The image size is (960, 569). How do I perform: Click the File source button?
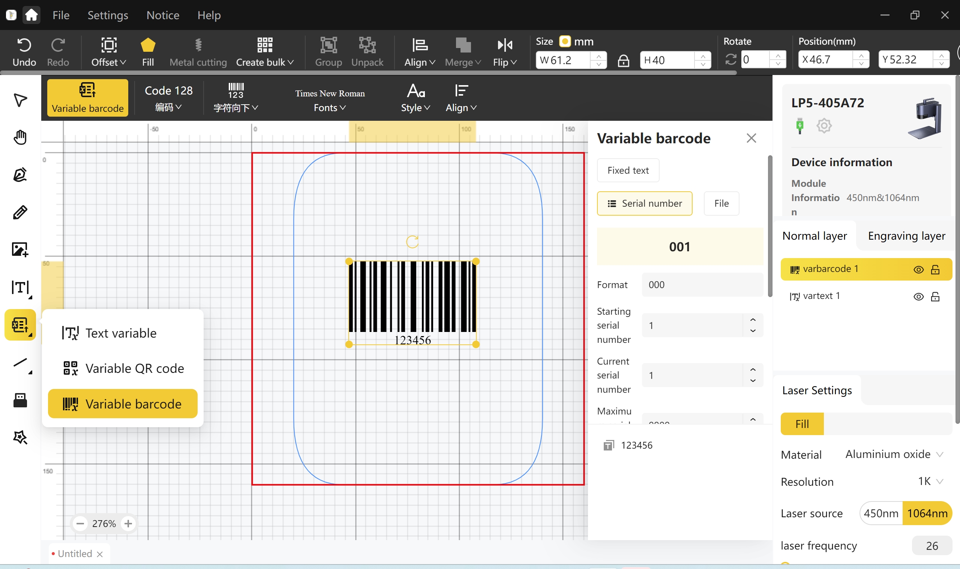[721, 203]
